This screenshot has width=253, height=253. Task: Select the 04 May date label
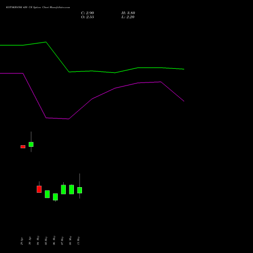(38, 240)
